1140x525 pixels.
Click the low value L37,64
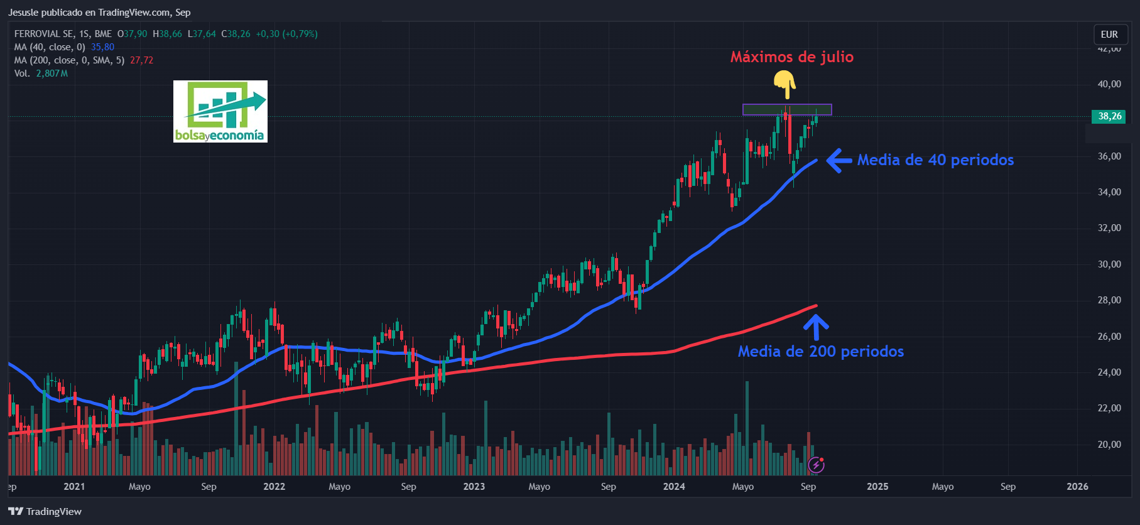tap(202, 34)
